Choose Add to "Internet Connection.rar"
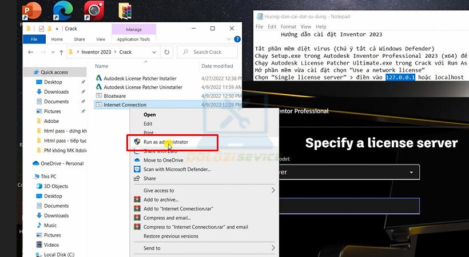This screenshot has height=257, width=469. pyautogui.click(x=178, y=208)
